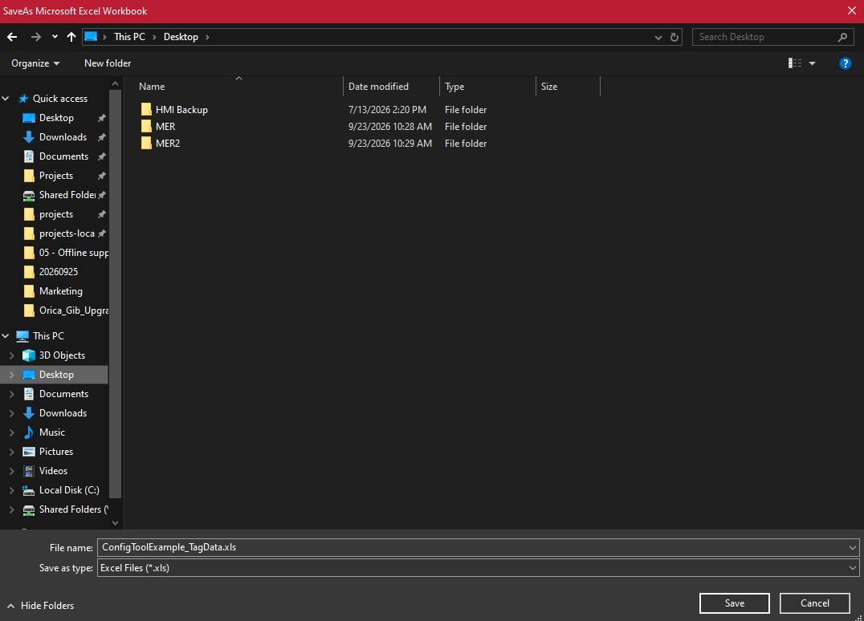Close the SaveAs dialog window
Image resolution: width=864 pixels, height=621 pixels.
pyautogui.click(x=851, y=11)
